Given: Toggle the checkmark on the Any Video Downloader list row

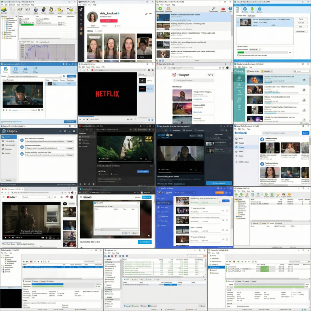Looking at the screenshot, I should coord(47,84).
